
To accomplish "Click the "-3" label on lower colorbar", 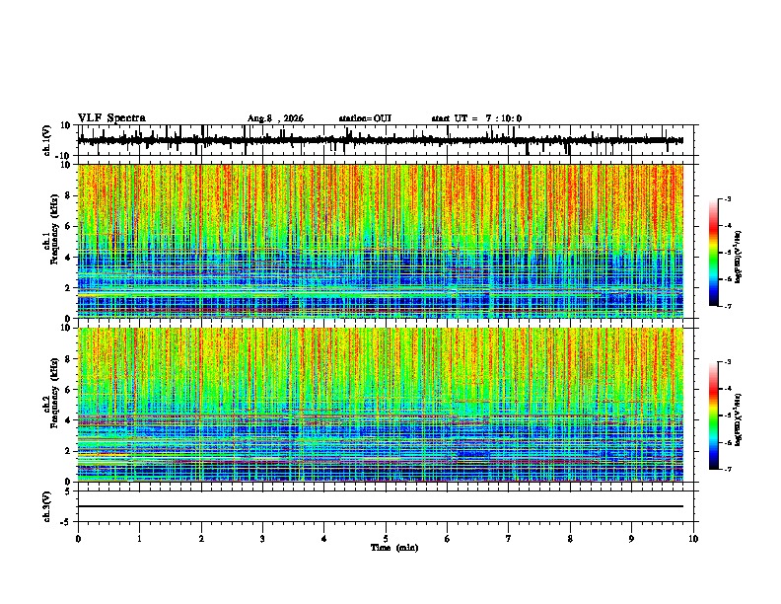I will click(x=727, y=362).
